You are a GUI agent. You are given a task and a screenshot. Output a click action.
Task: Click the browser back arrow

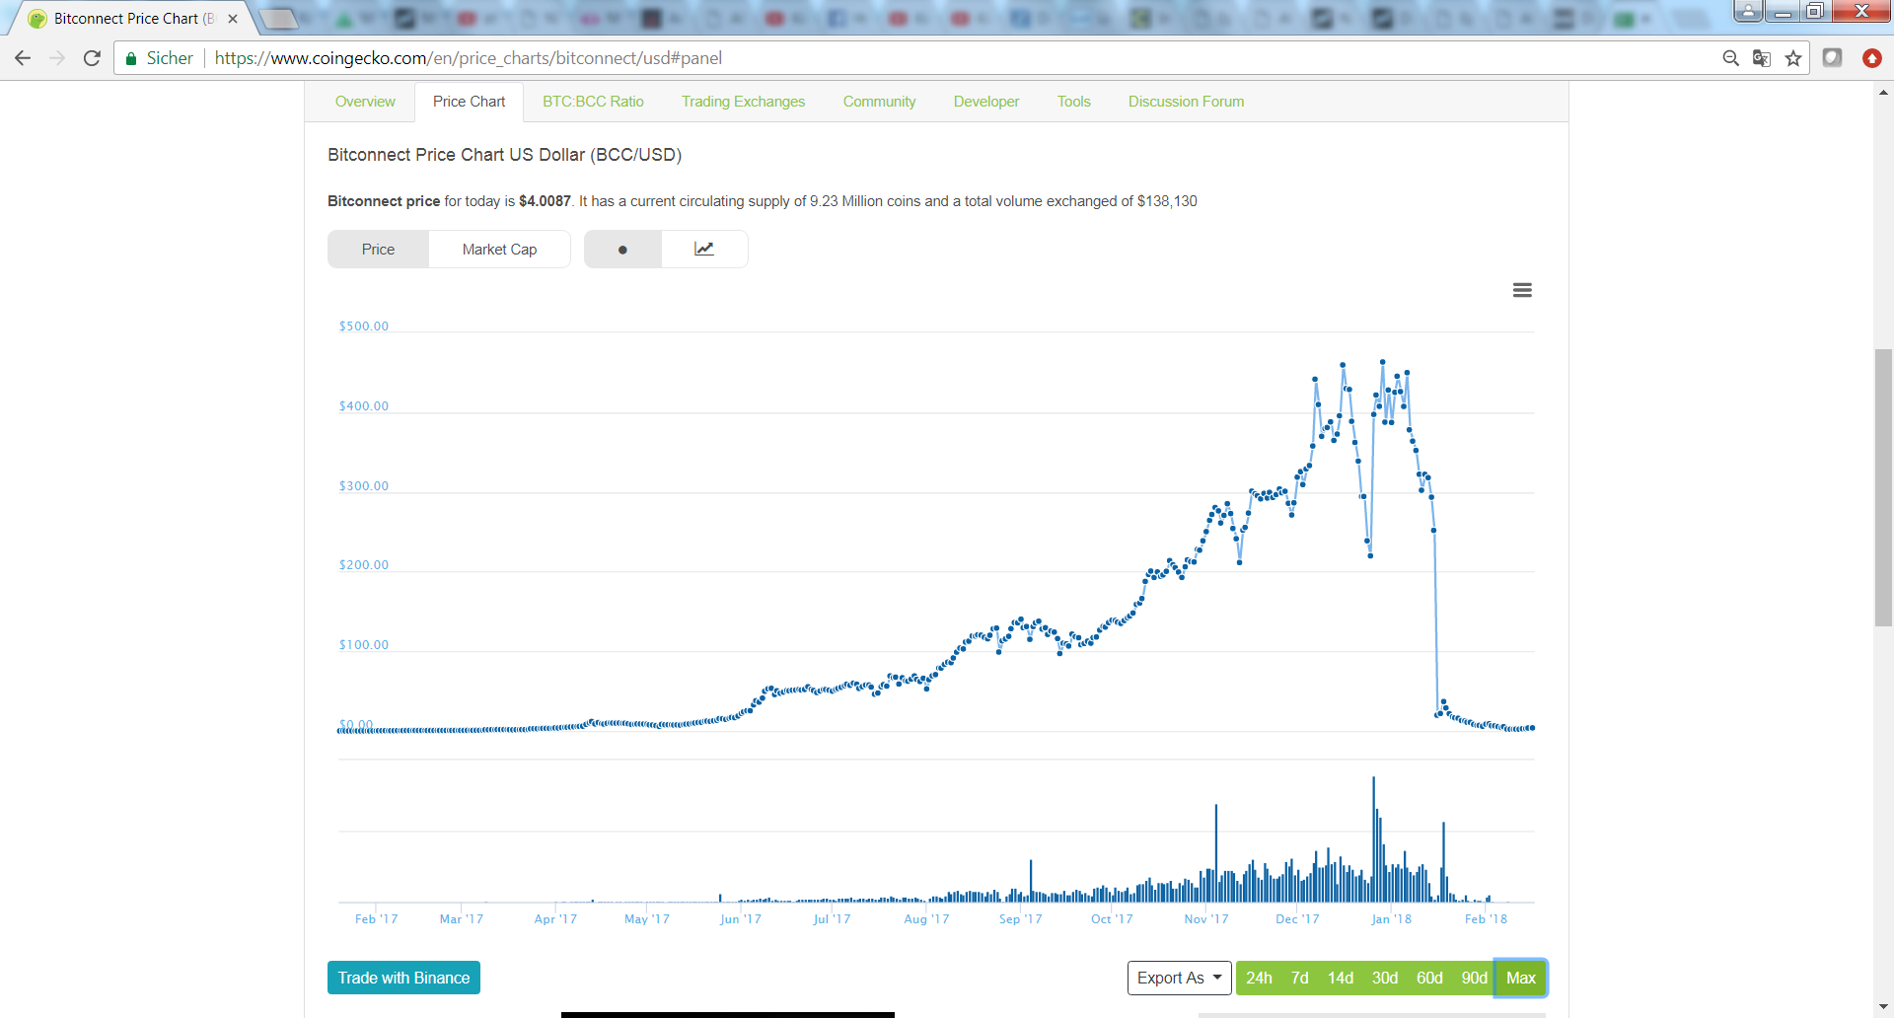(23, 58)
